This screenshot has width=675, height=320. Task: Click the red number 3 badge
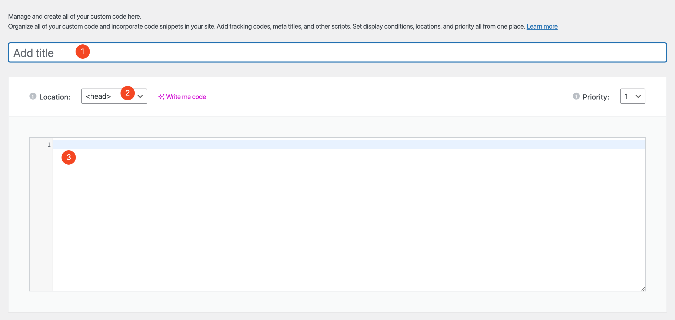pos(69,157)
